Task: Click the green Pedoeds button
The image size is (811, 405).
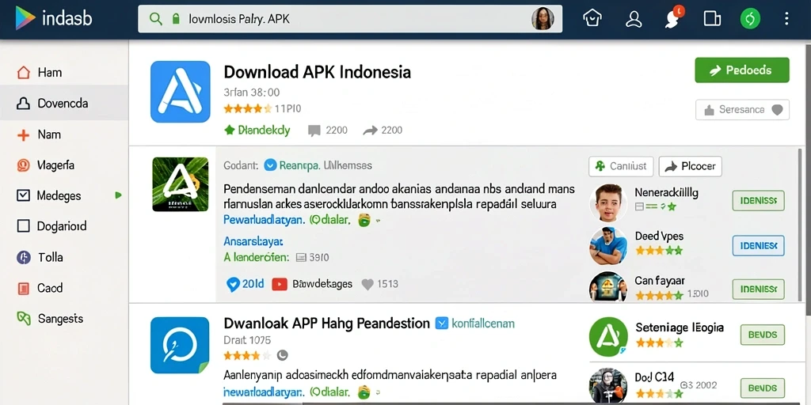Action: click(x=741, y=70)
